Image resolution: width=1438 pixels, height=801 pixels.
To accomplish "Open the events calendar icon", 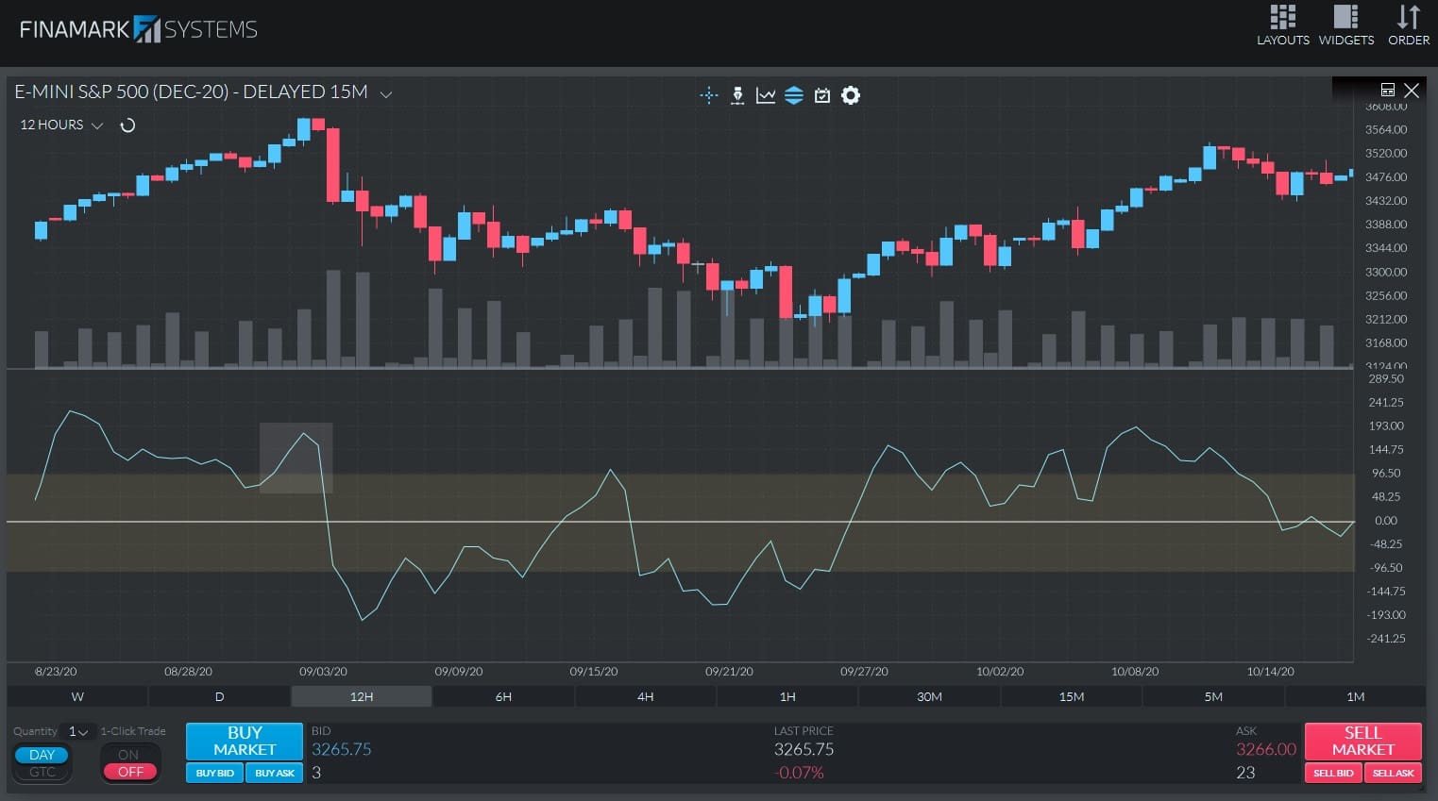I will 822,94.
